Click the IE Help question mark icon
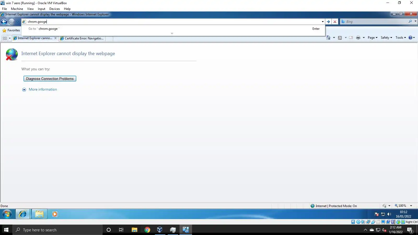418x235 pixels. [x=410, y=38]
